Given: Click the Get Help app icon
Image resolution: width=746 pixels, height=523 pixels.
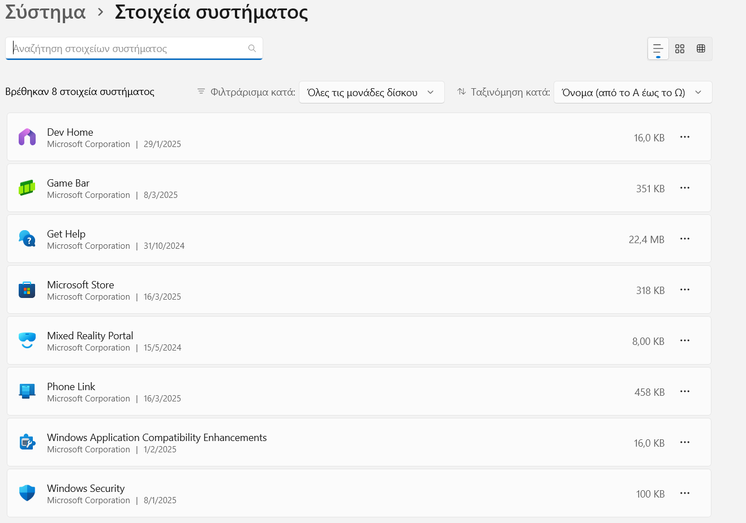Looking at the screenshot, I should pyautogui.click(x=27, y=239).
